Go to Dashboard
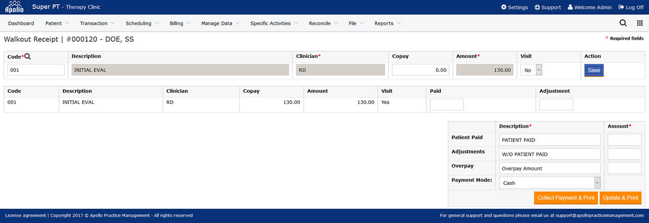This screenshot has width=649, height=223. click(x=21, y=23)
